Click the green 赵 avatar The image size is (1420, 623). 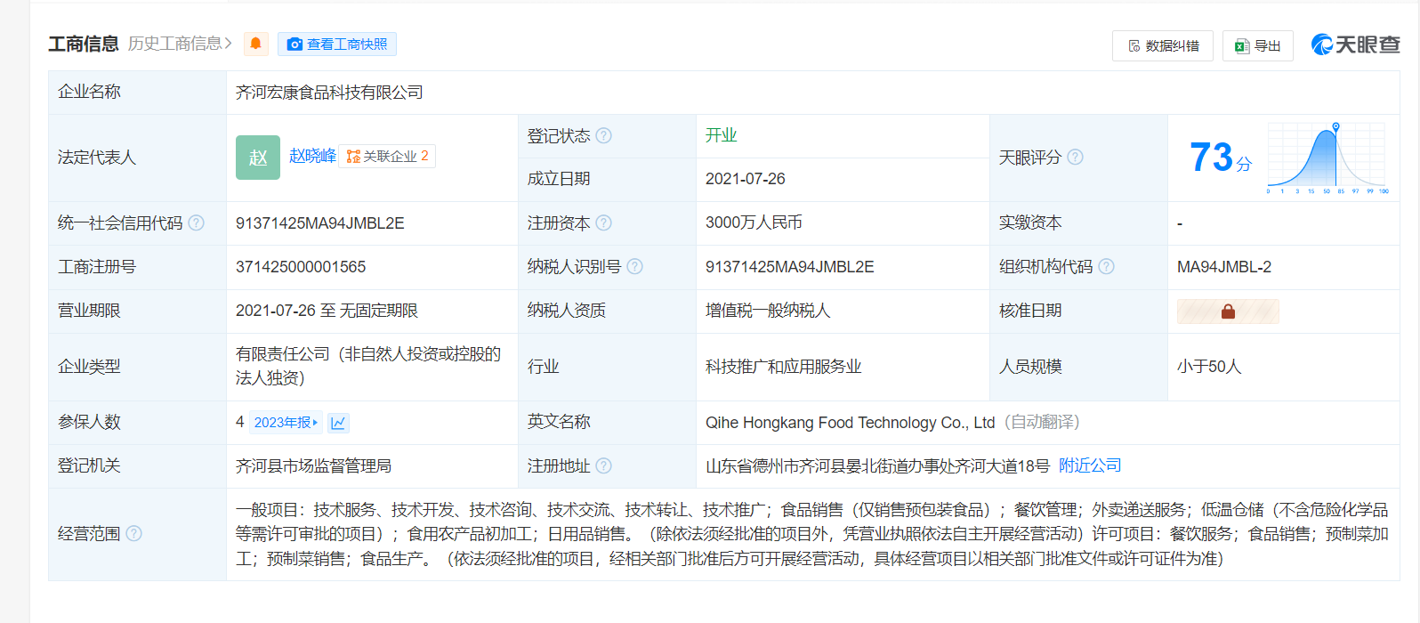coord(258,158)
